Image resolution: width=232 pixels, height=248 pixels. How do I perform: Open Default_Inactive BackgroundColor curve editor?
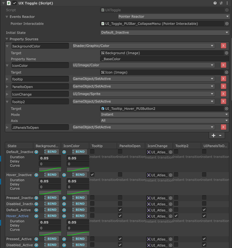tap(50, 169)
